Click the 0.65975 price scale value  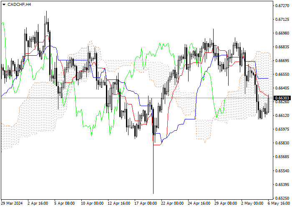[x=282, y=129]
